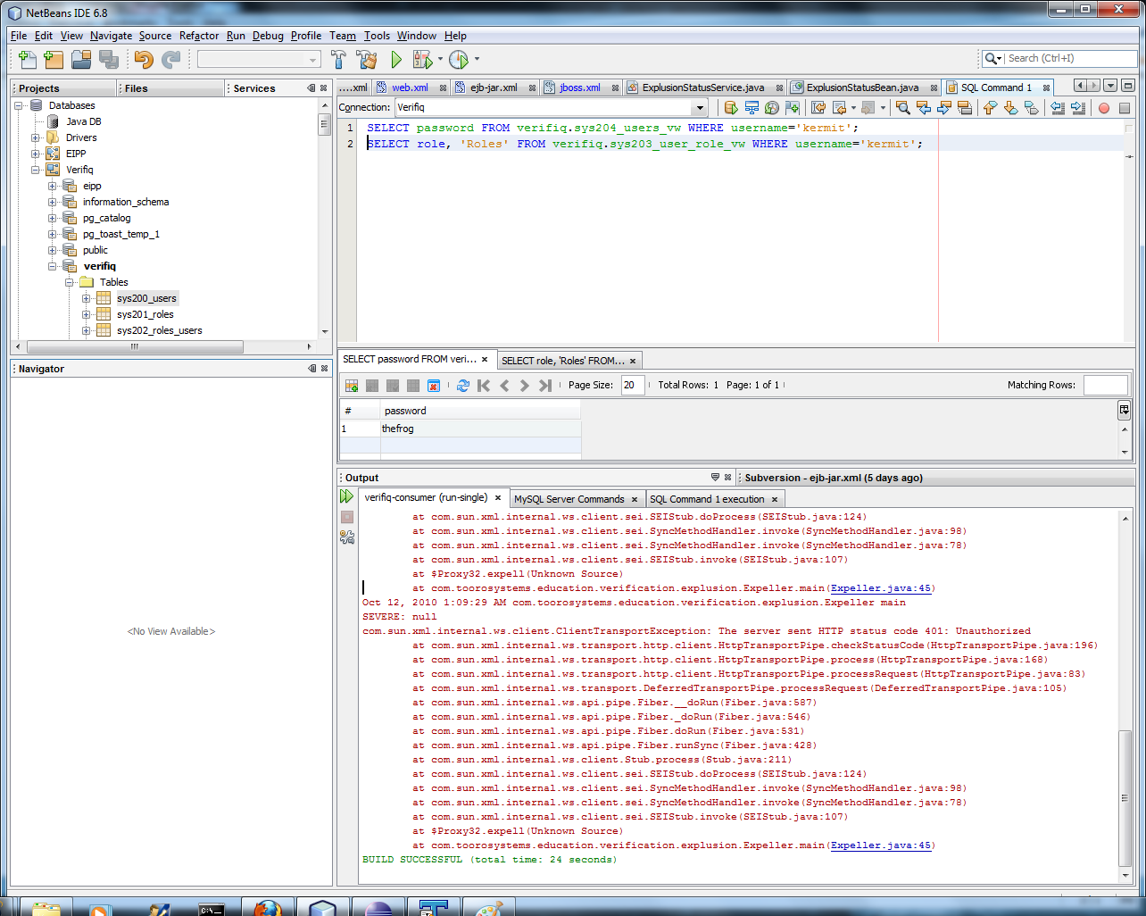This screenshot has width=1146, height=916.
Task: Click the Shift Line Right icon
Action: click(x=1078, y=108)
